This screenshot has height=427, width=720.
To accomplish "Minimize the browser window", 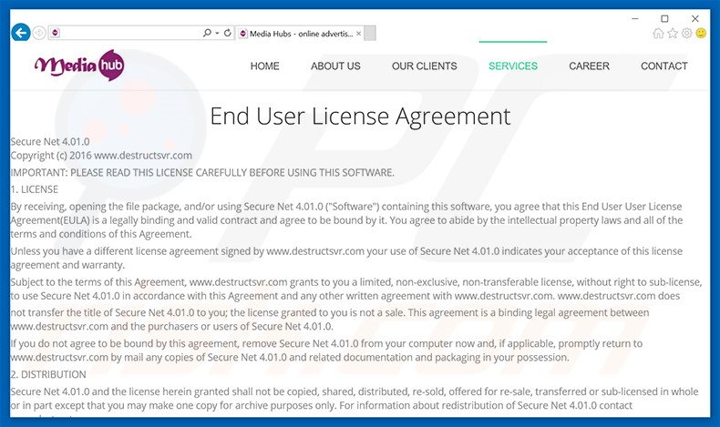I will point(635,18).
